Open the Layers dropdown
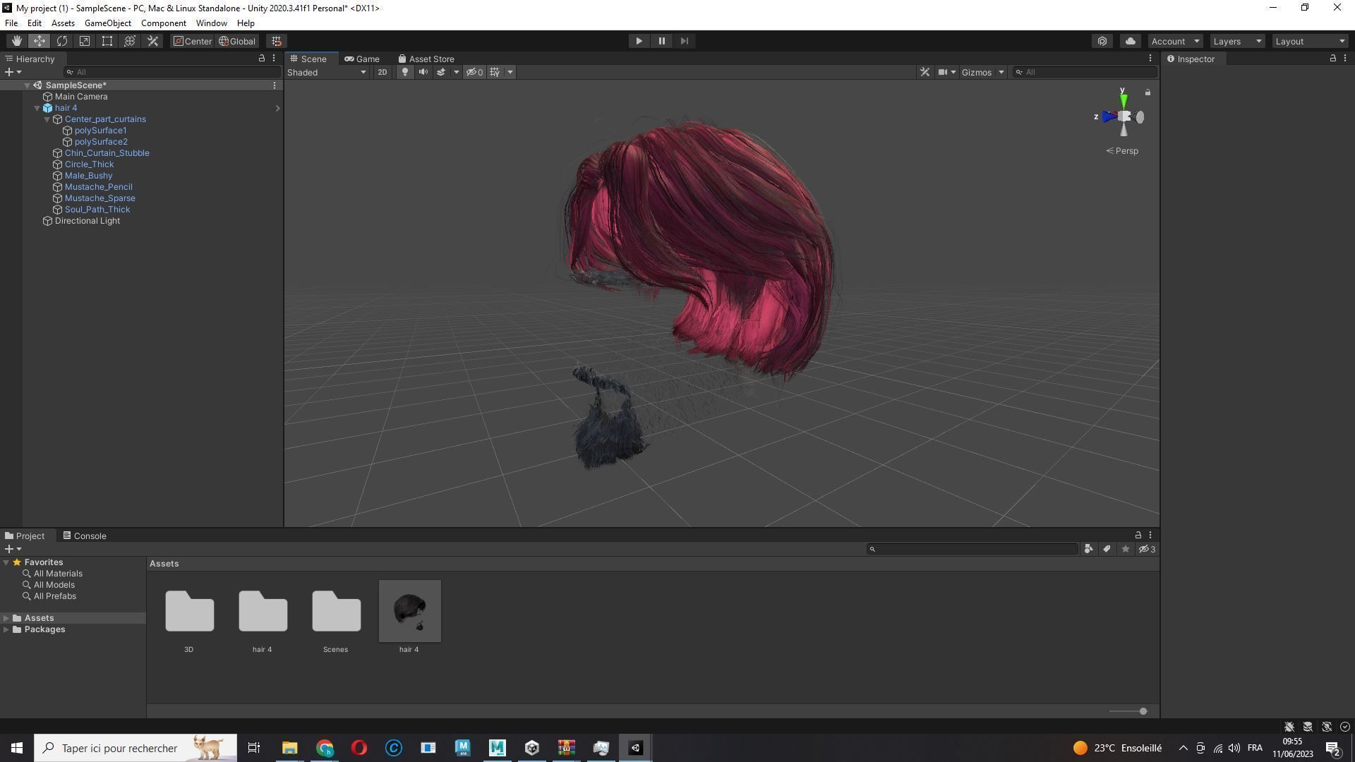The width and height of the screenshot is (1355, 762). pos(1236,41)
